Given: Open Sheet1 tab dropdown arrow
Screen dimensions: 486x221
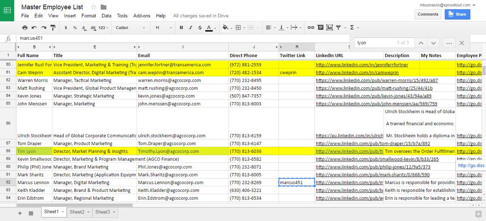Looking at the screenshot, I should point(63,212).
